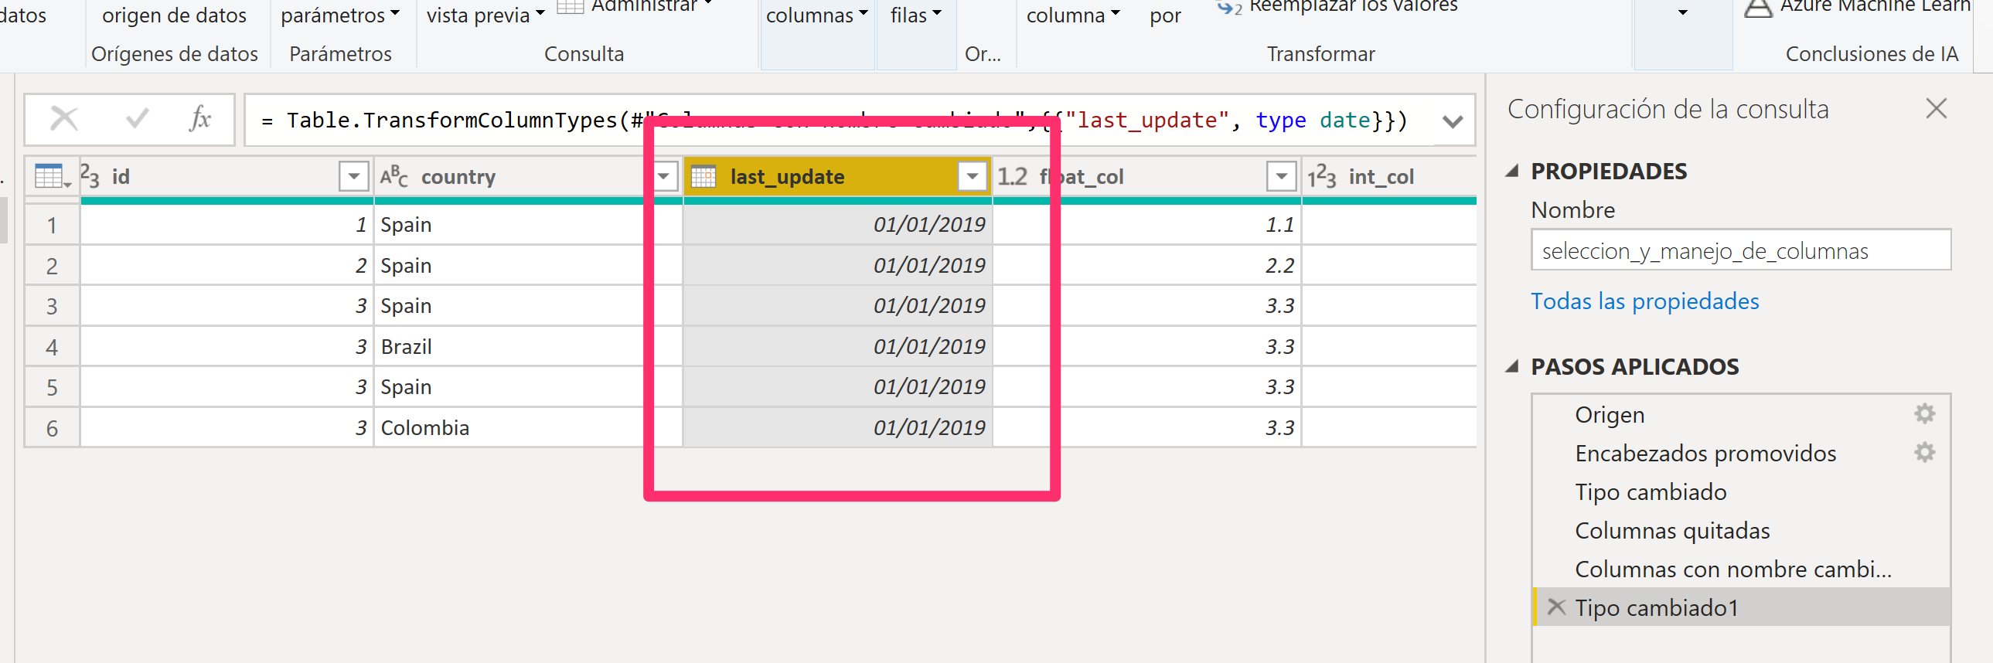1993x663 pixels.
Task: Click the Brazil cell in country column
Action: 528,347
